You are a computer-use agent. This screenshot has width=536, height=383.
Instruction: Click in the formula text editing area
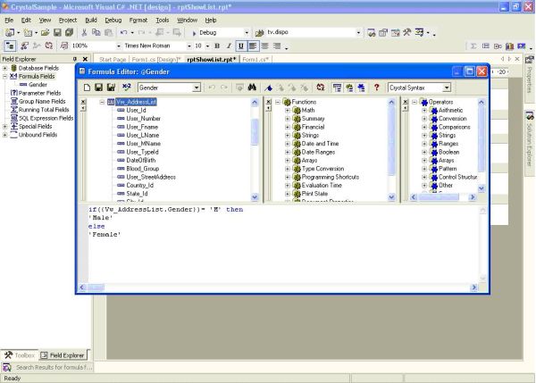click(x=283, y=244)
